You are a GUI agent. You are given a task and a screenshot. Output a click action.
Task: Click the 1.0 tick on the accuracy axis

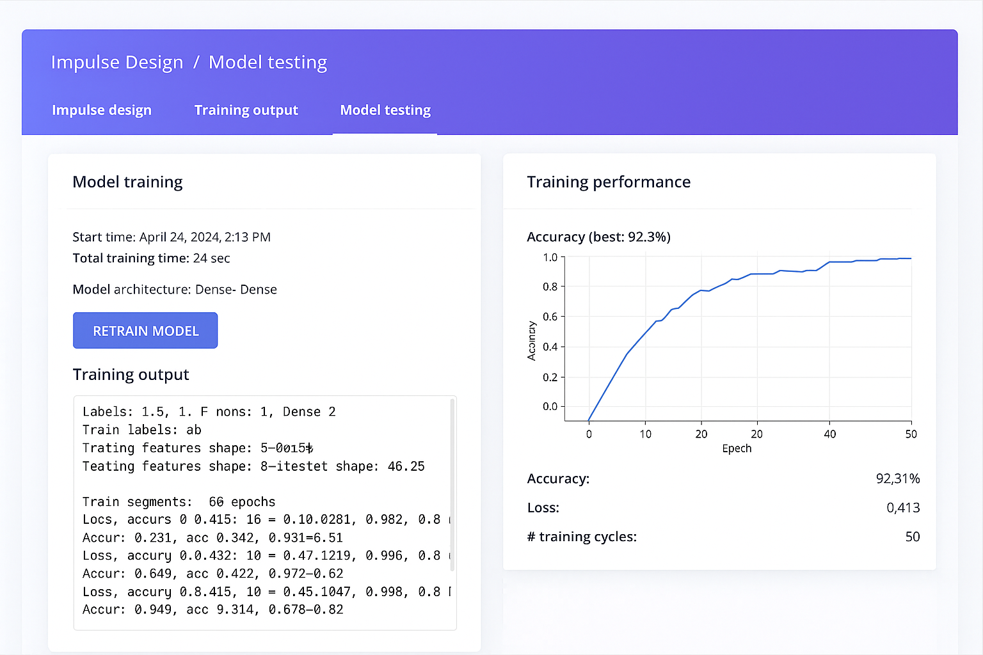click(x=550, y=257)
